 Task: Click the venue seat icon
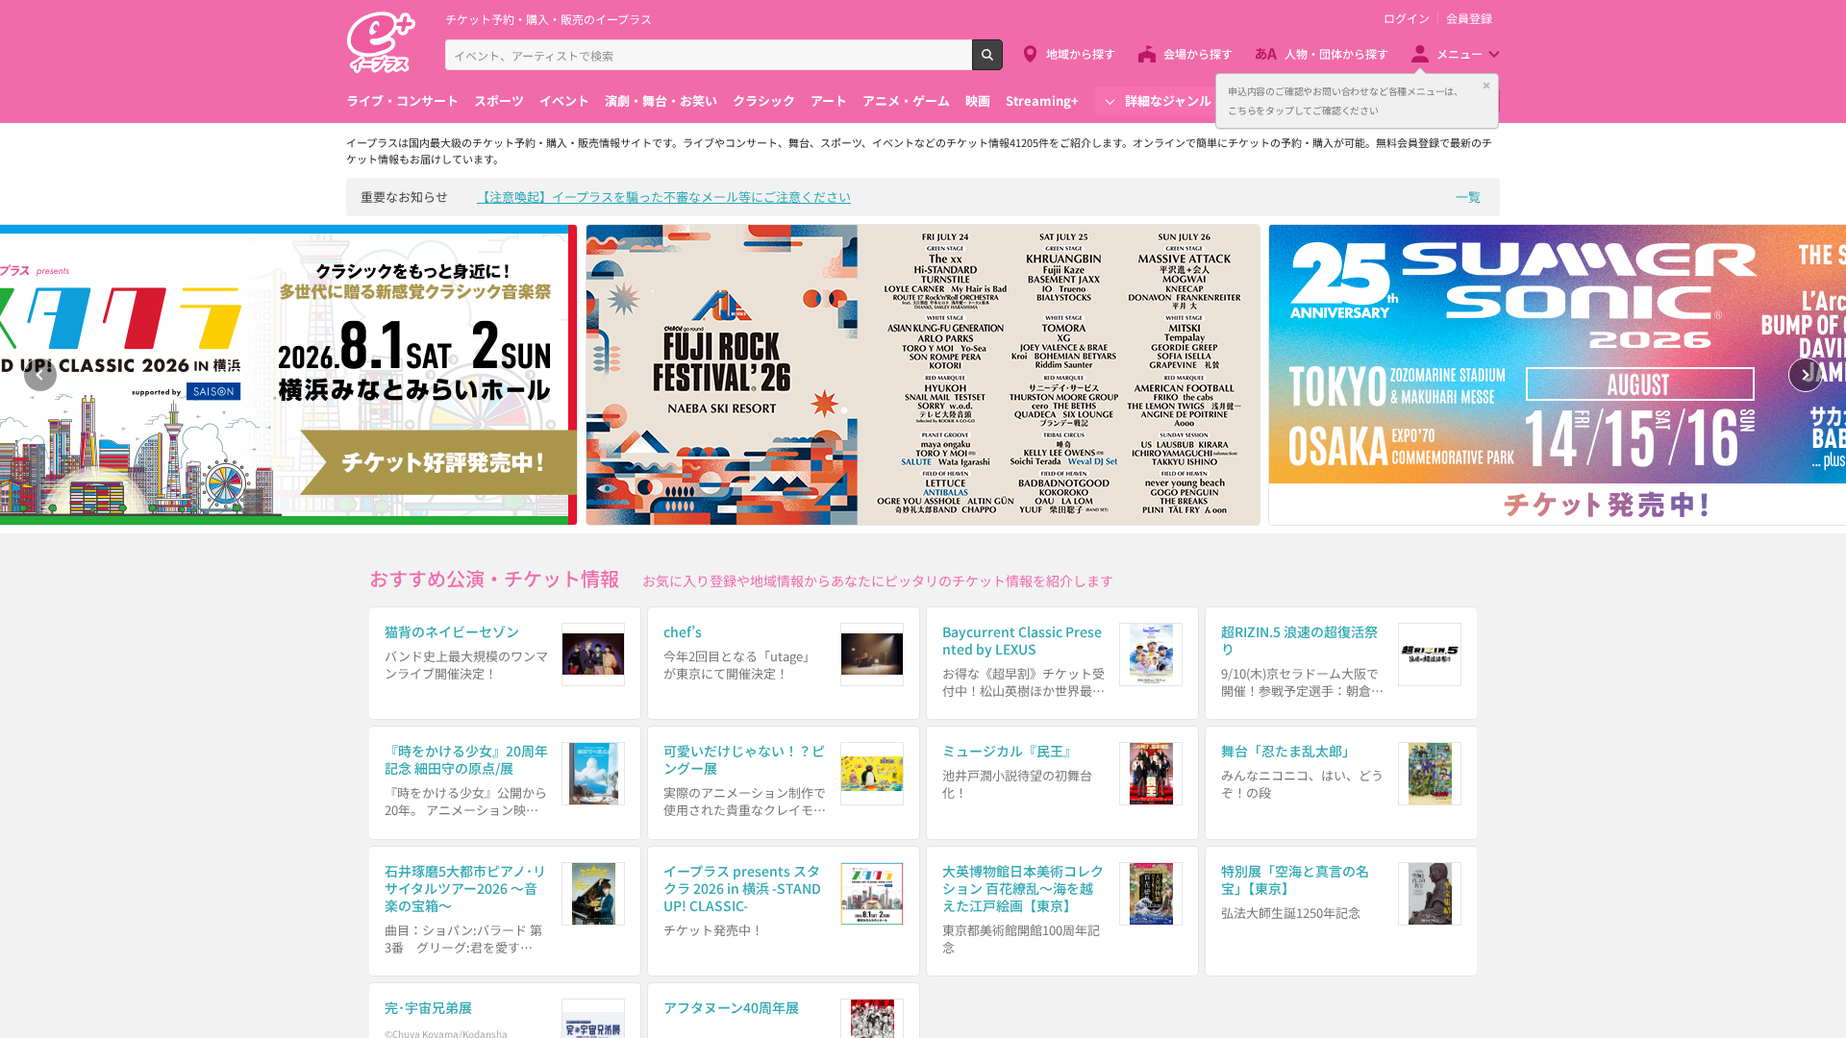tap(1147, 55)
